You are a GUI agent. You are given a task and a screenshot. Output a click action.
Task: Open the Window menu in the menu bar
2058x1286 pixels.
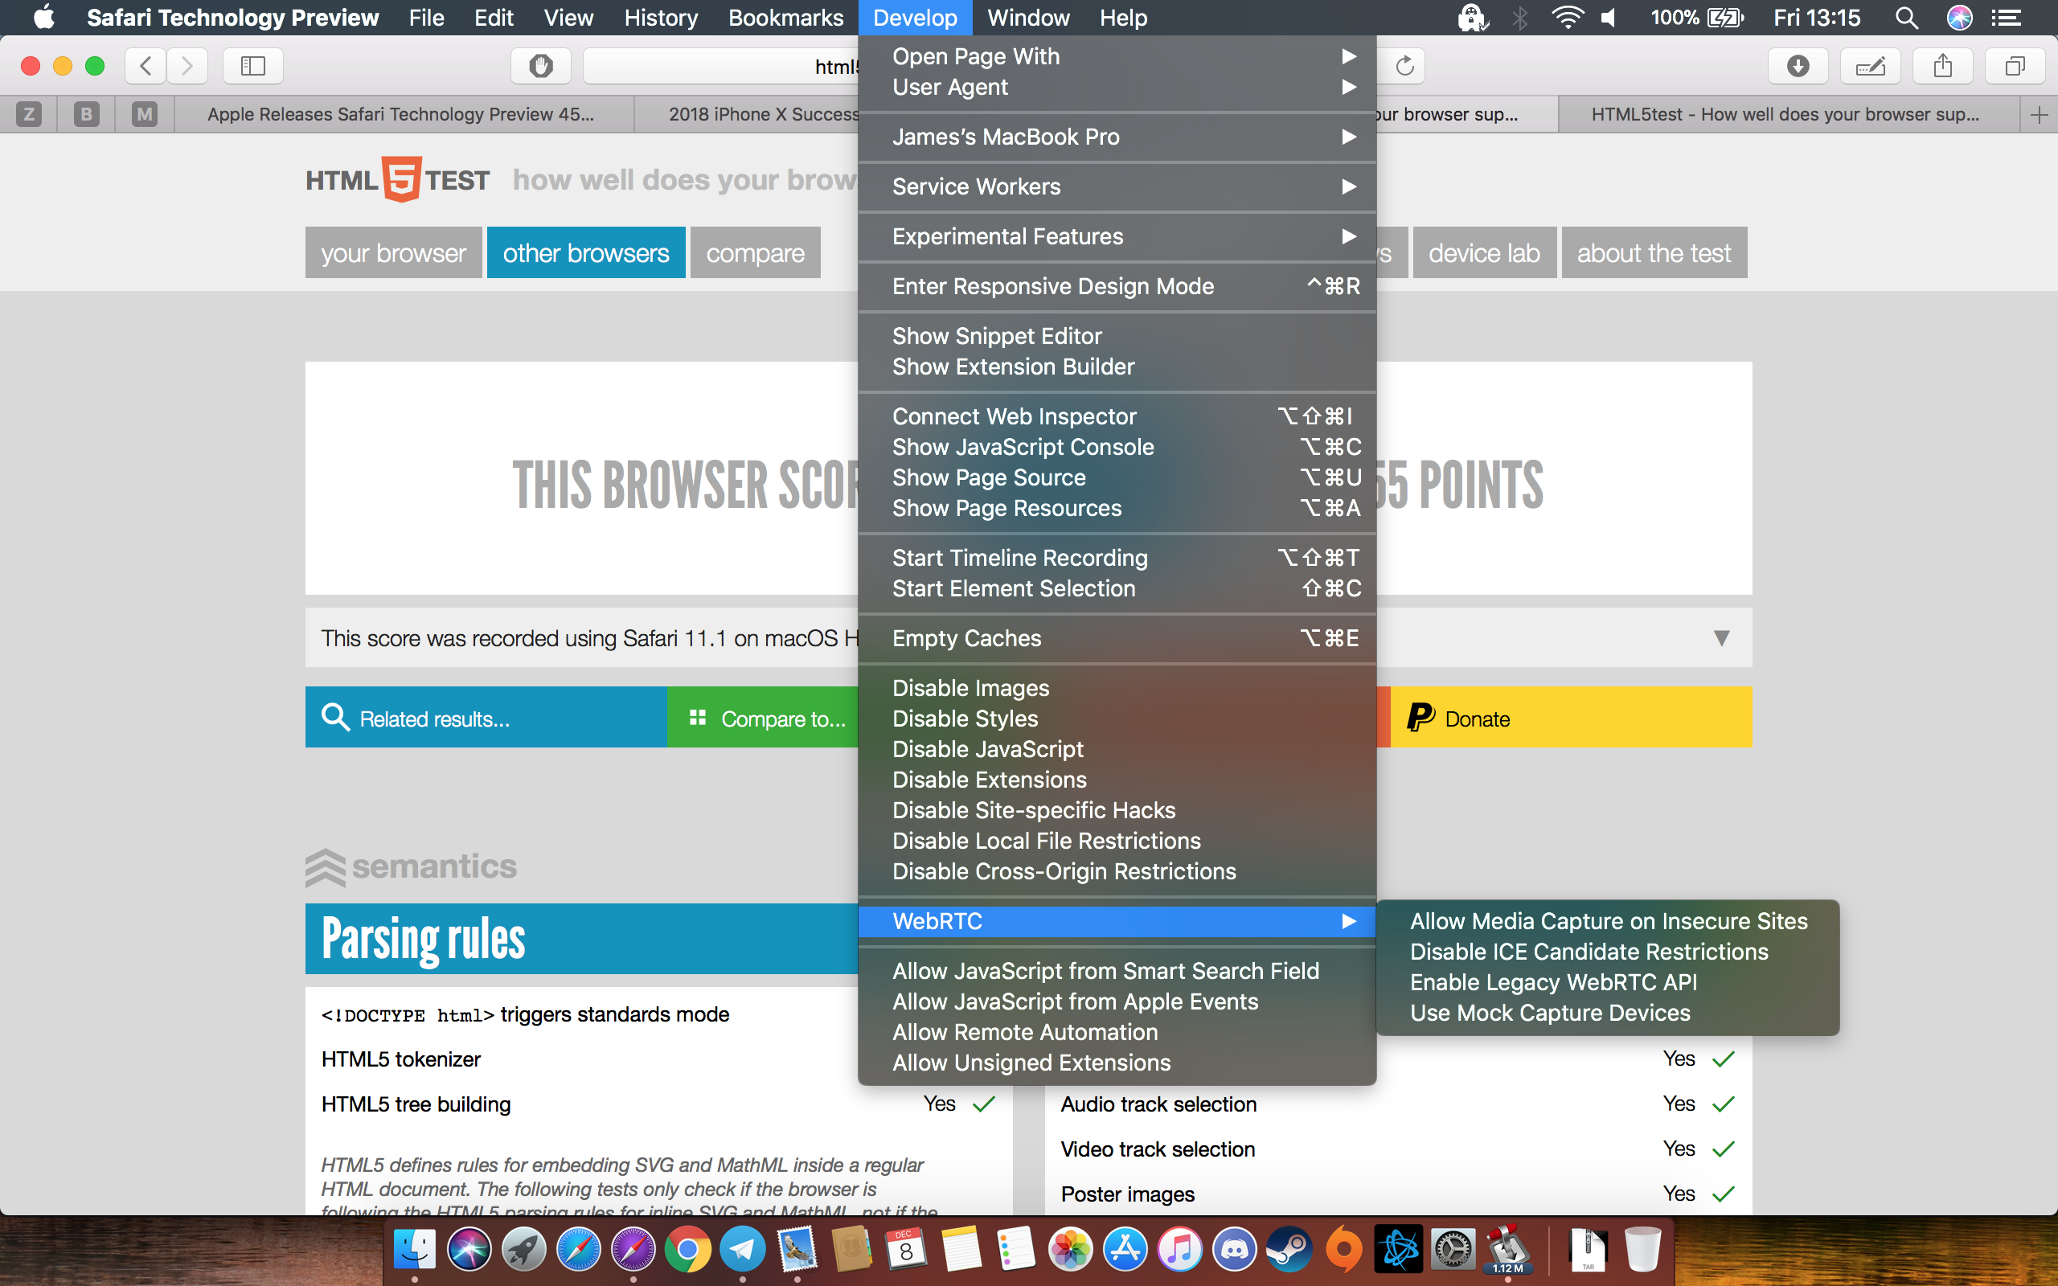tap(1027, 18)
